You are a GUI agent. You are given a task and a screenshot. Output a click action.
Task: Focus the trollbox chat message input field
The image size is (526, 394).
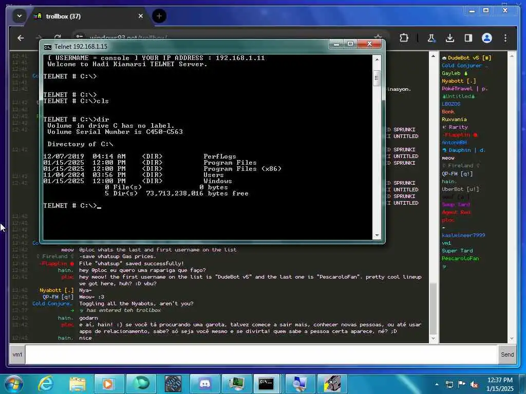click(261, 354)
